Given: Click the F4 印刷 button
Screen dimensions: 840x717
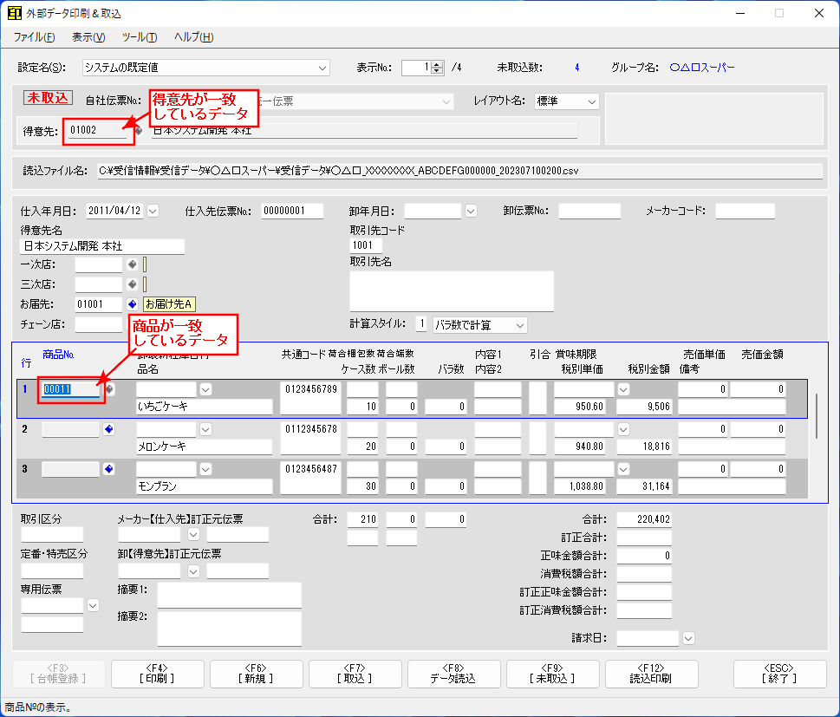Looking at the screenshot, I should pyautogui.click(x=158, y=674).
